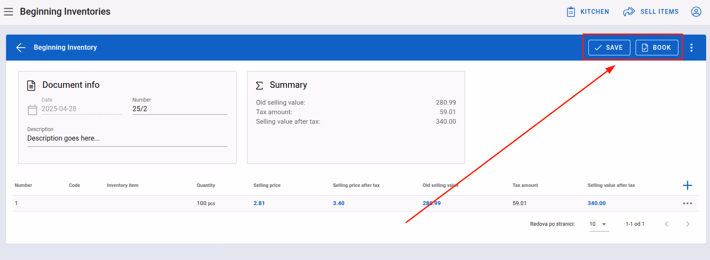Viewport: 710px width, 260px height.
Task: Edit selling price after tax 3.40
Action: [339, 203]
